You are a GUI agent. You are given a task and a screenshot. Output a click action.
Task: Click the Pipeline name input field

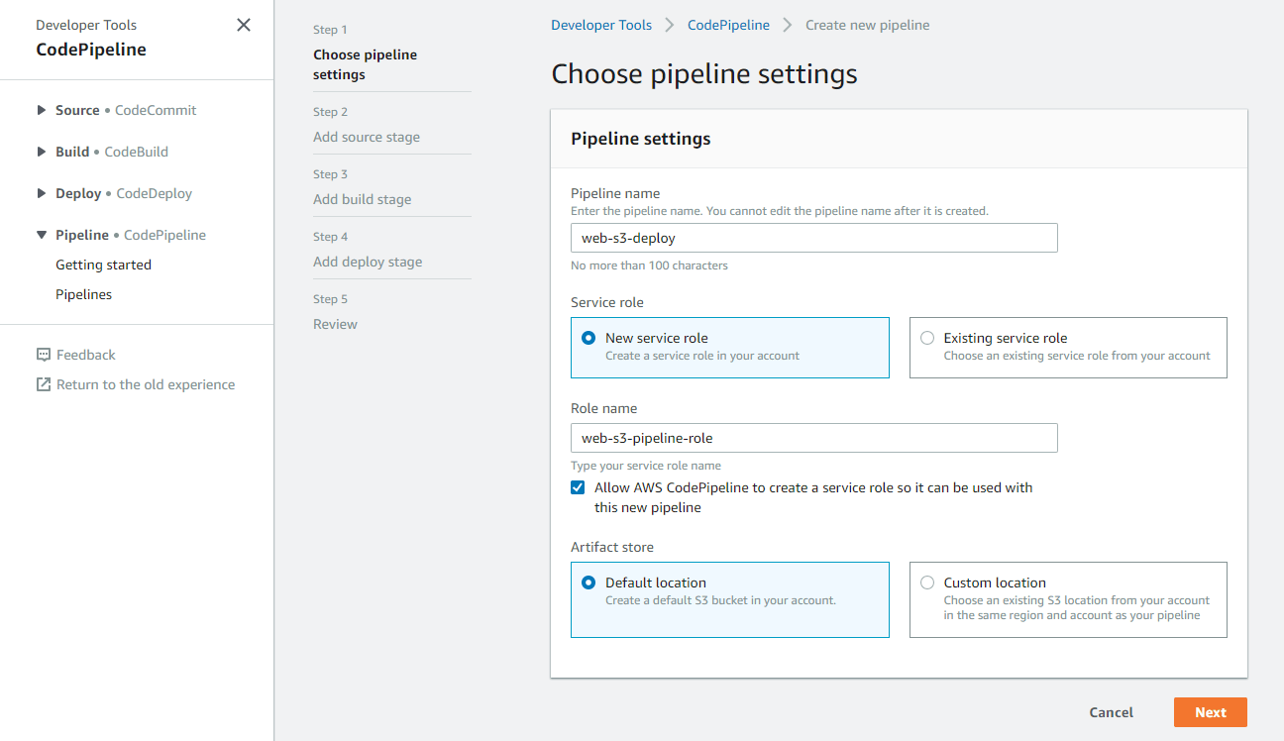coord(813,238)
